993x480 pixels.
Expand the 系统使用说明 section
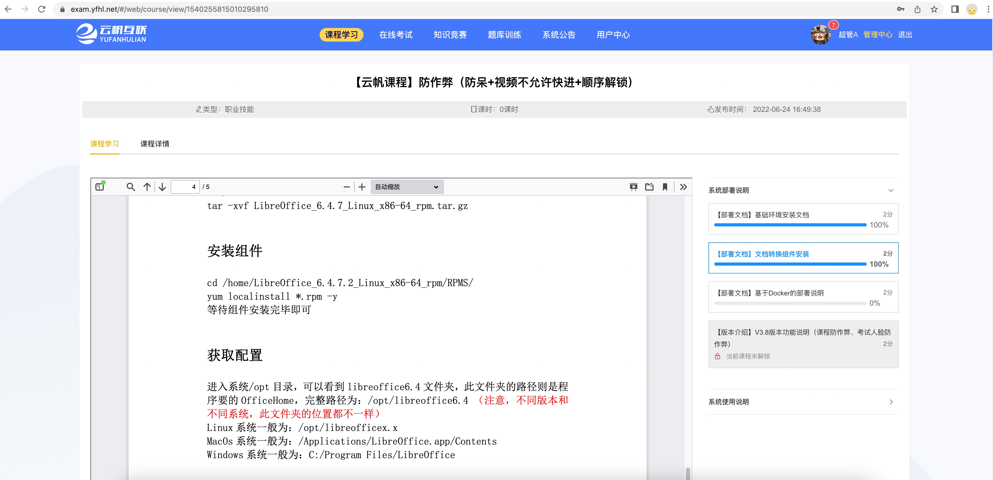(x=803, y=402)
